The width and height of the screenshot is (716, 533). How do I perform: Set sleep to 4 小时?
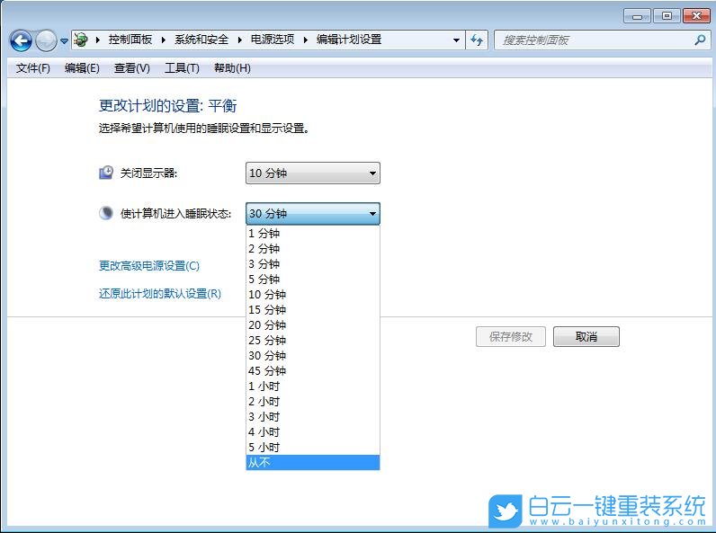[313, 432]
